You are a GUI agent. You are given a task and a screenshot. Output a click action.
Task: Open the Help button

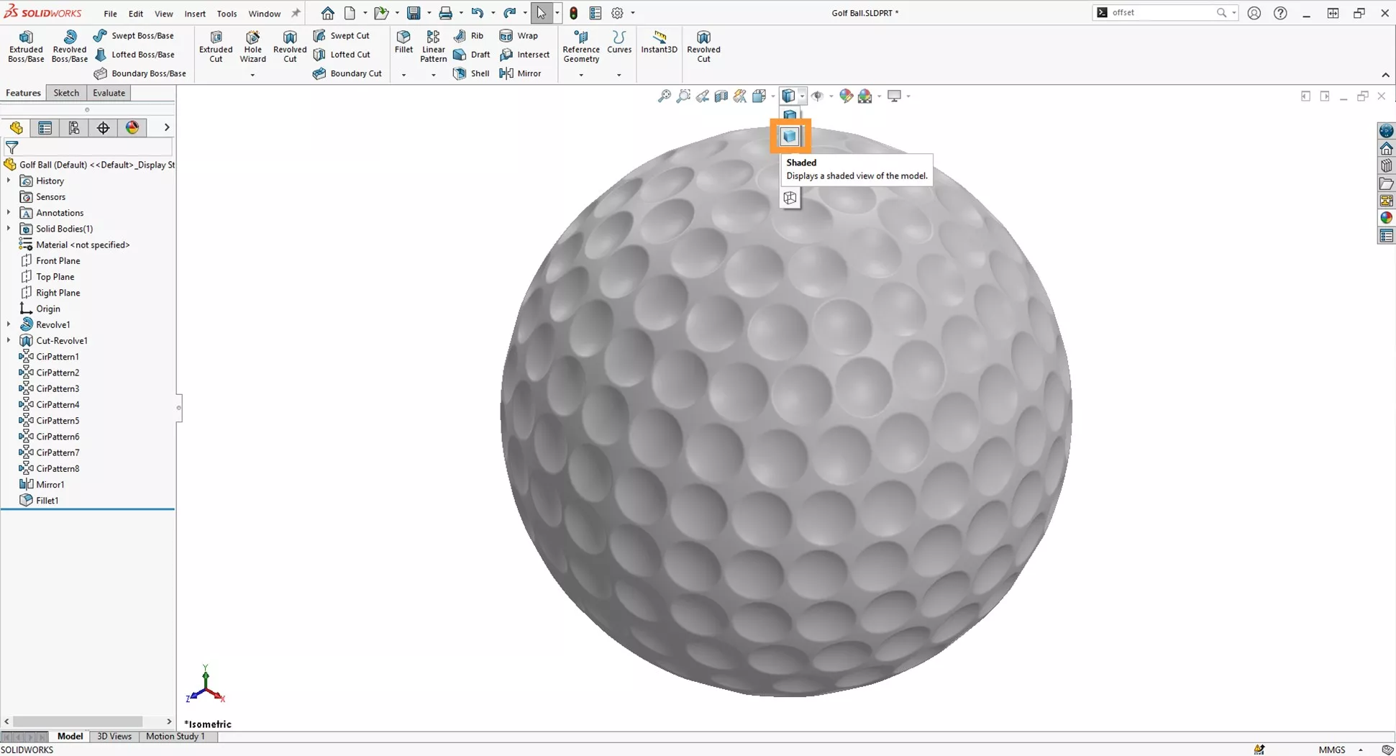[1280, 12]
